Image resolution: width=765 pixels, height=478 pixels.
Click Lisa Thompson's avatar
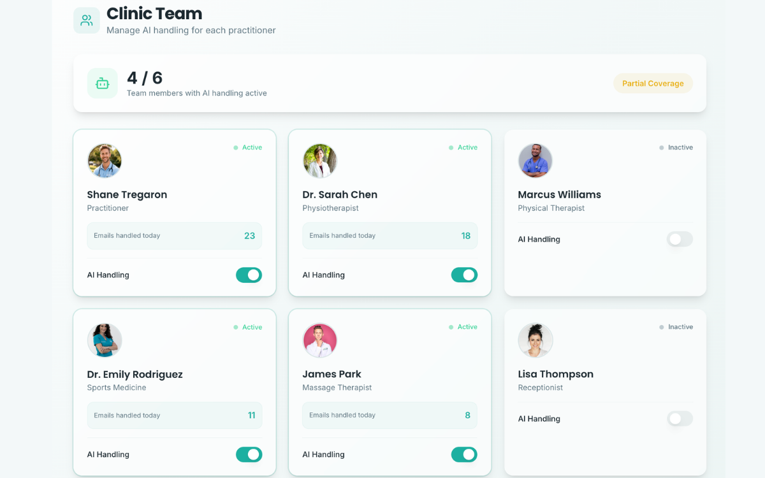point(535,340)
